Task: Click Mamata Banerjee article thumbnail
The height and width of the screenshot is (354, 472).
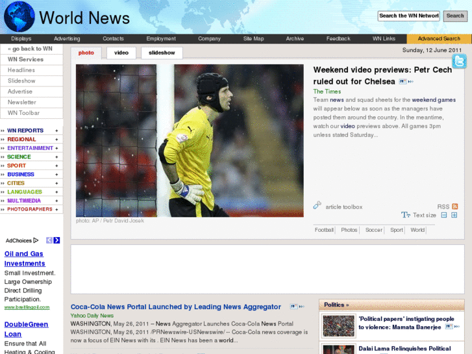Action: tap(338, 325)
